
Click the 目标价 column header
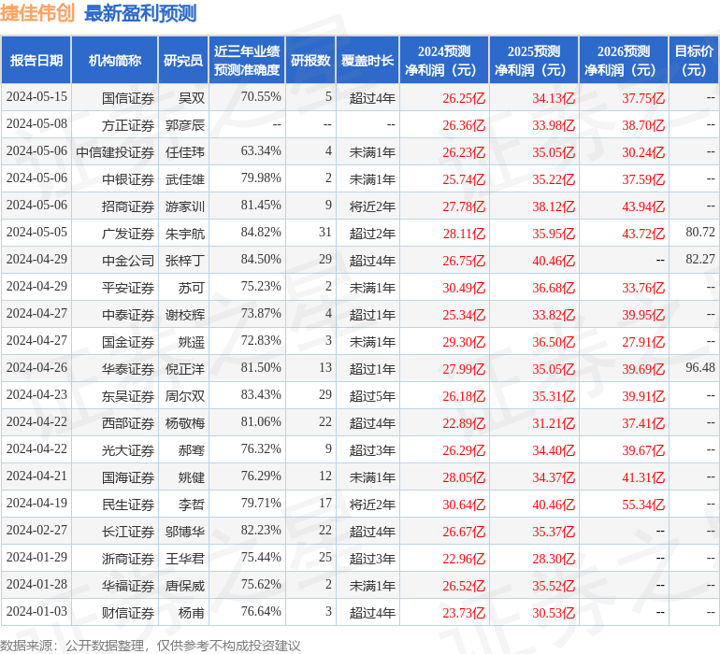click(x=694, y=60)
